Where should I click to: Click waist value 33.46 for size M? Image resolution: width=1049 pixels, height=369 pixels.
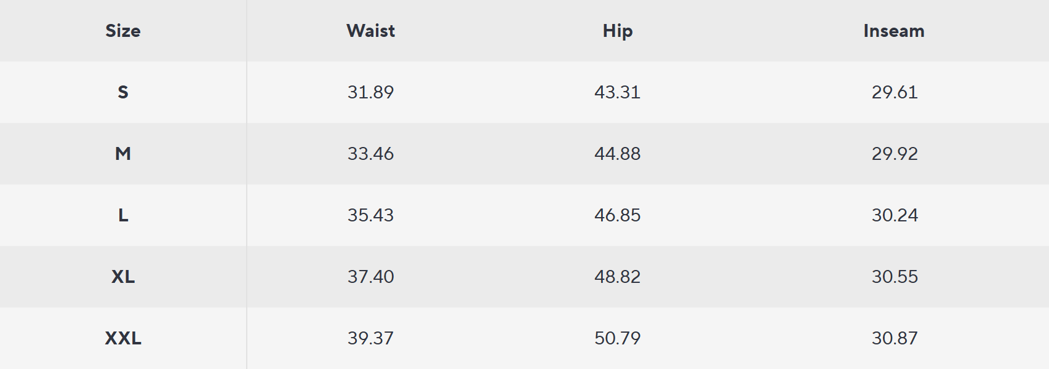[x=370, y=154]
